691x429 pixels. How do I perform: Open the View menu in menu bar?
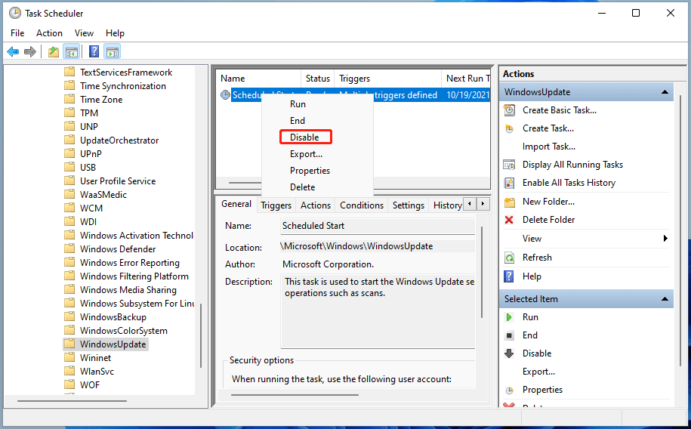[84, 33]
